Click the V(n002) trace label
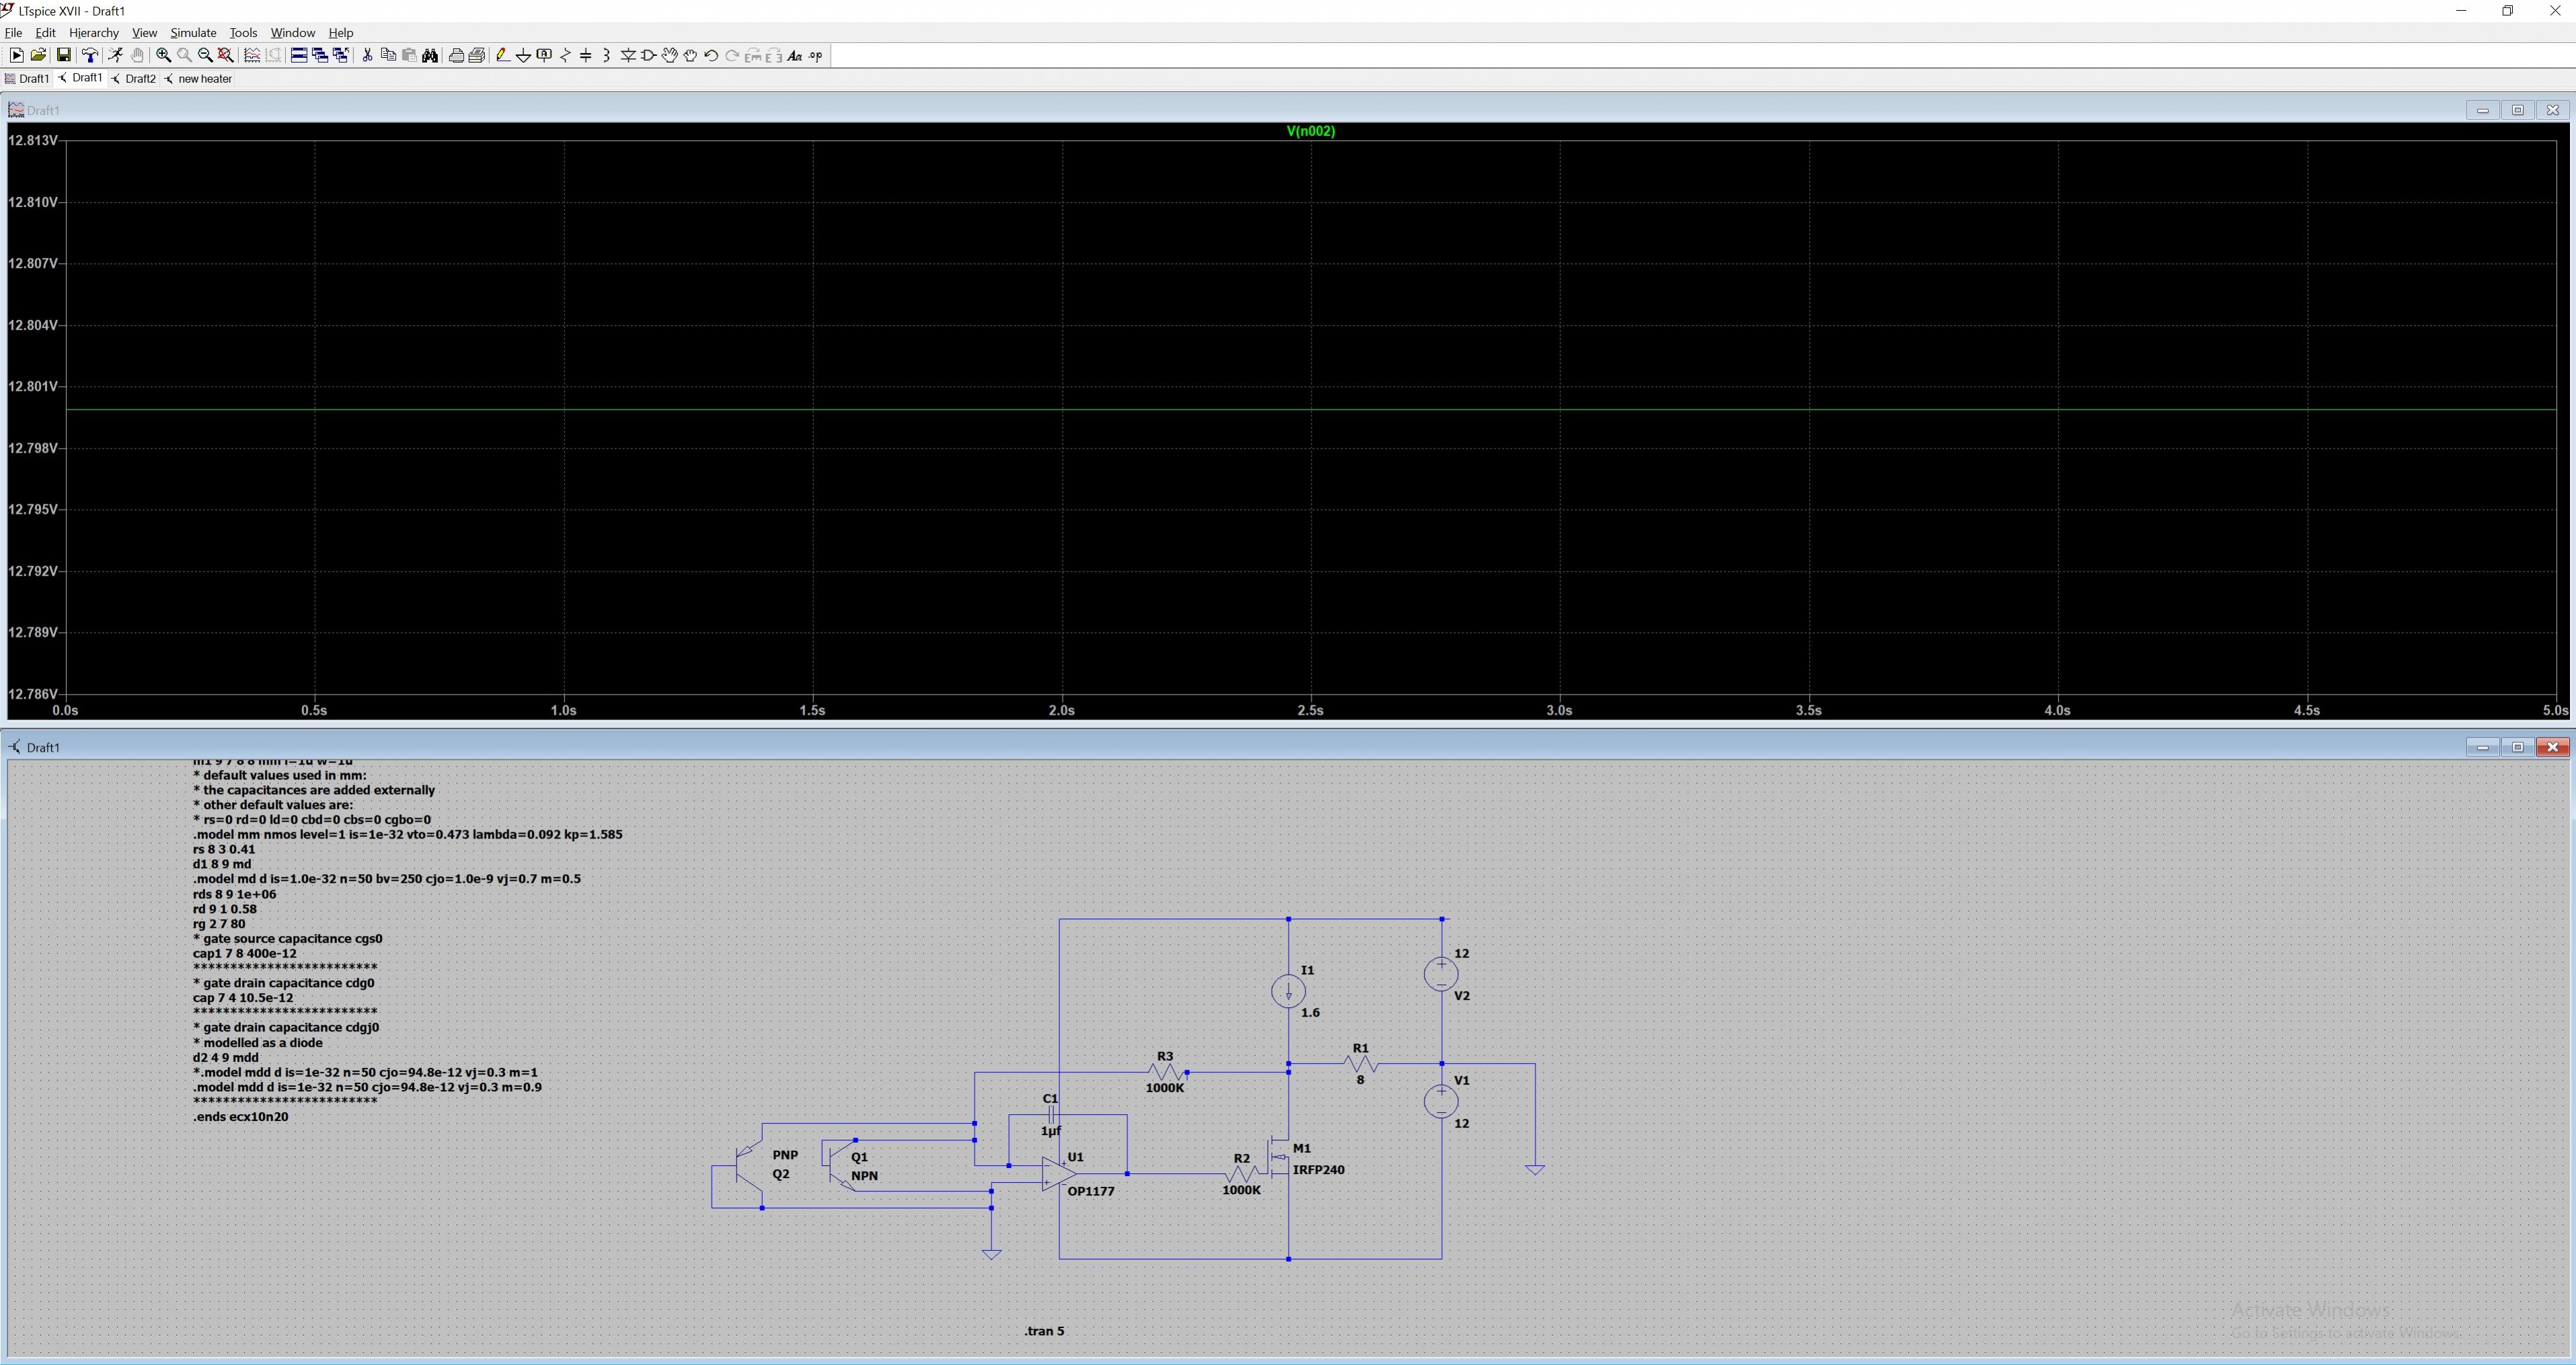2576x1365 pixels. pyautogui.click(x=1310, y=131)
